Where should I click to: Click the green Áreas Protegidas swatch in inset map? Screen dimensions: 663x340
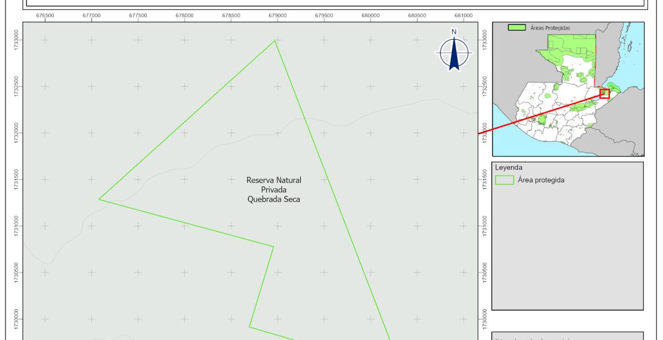[517, 28]
